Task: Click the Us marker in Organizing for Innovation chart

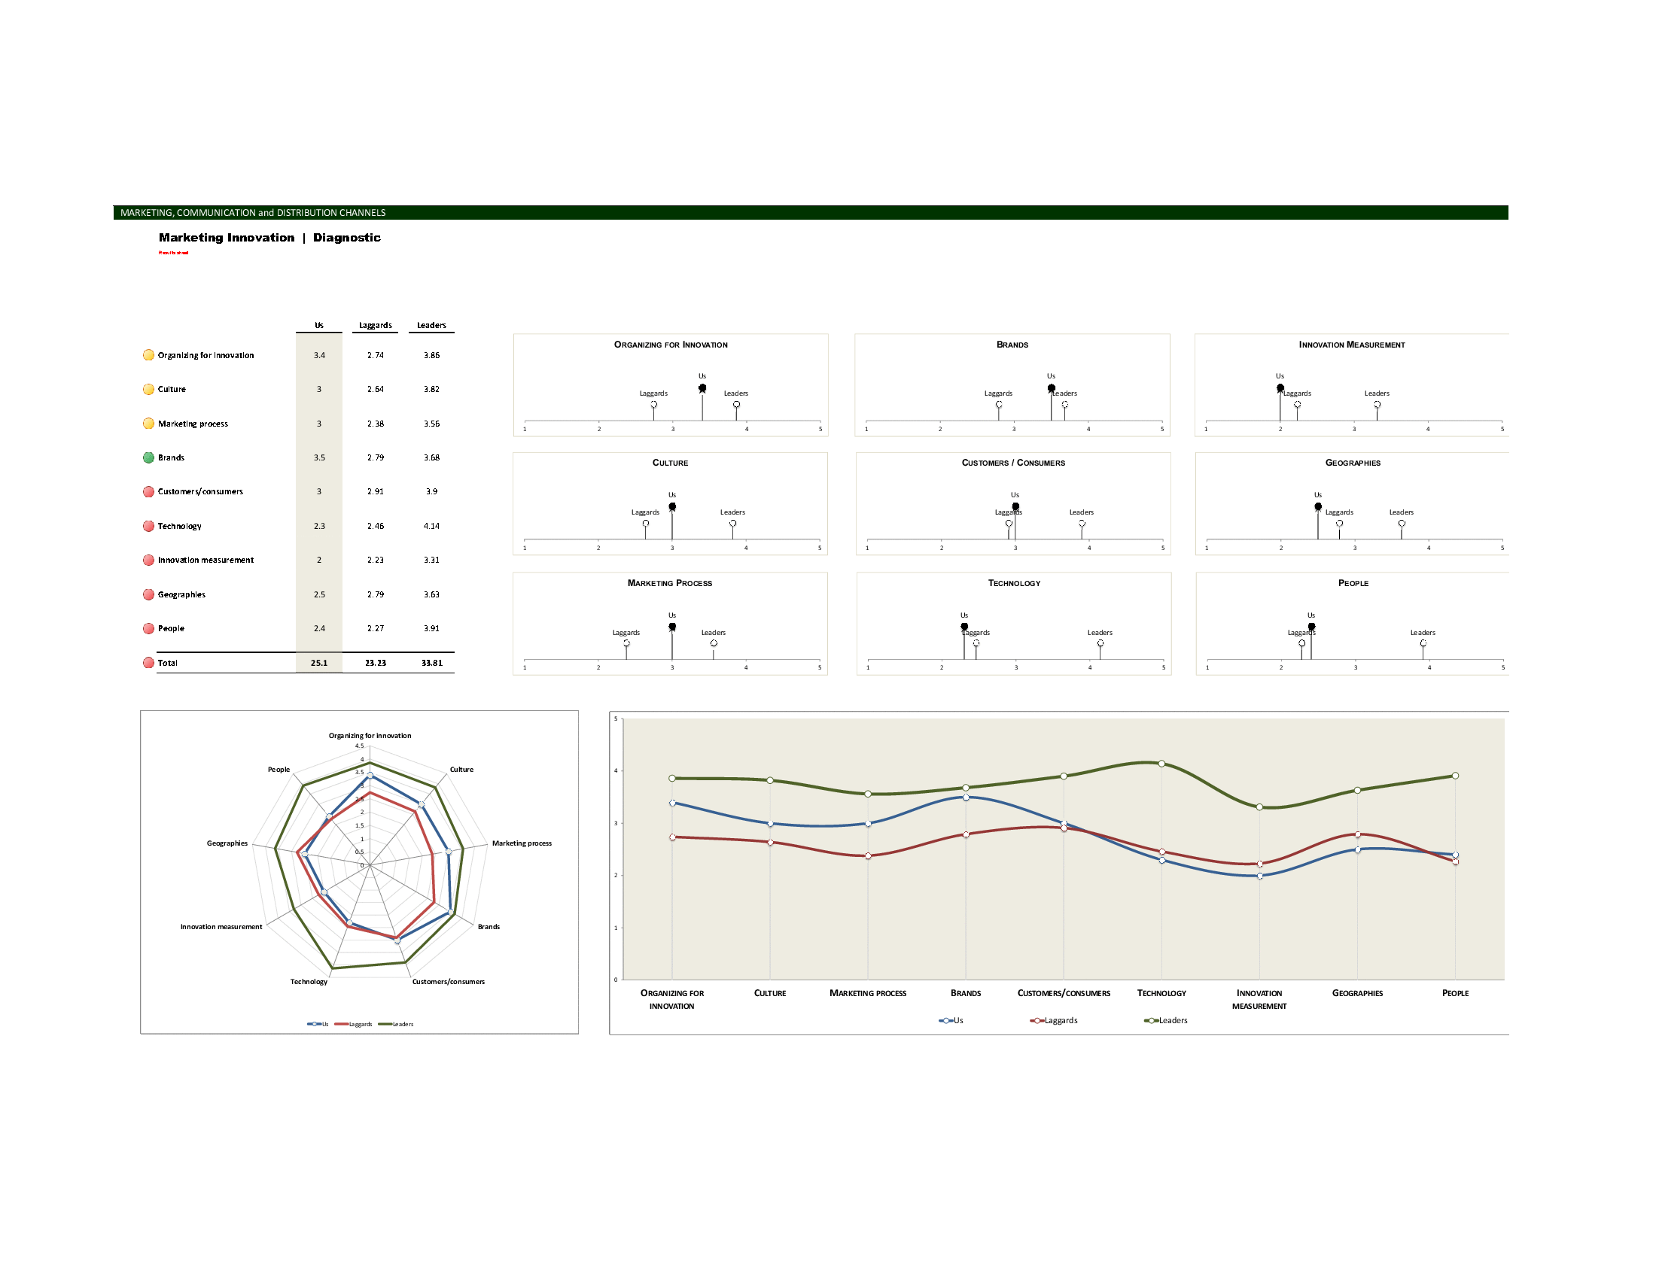Action: pos(702,389)
